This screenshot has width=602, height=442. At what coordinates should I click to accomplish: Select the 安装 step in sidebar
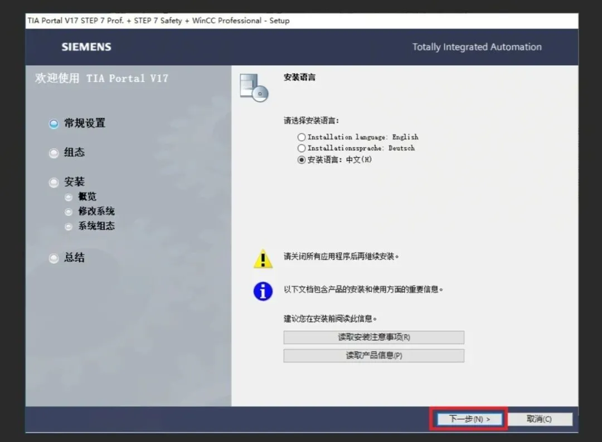click(x=74, y=181)
